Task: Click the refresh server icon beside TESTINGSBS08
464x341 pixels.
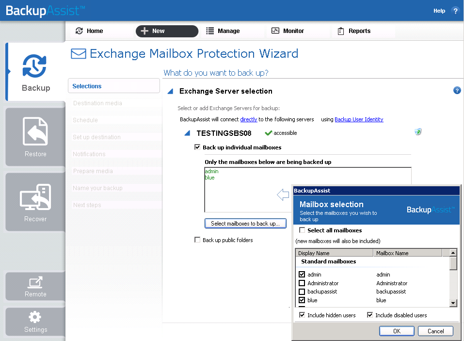Action: [x=418, y=132]
